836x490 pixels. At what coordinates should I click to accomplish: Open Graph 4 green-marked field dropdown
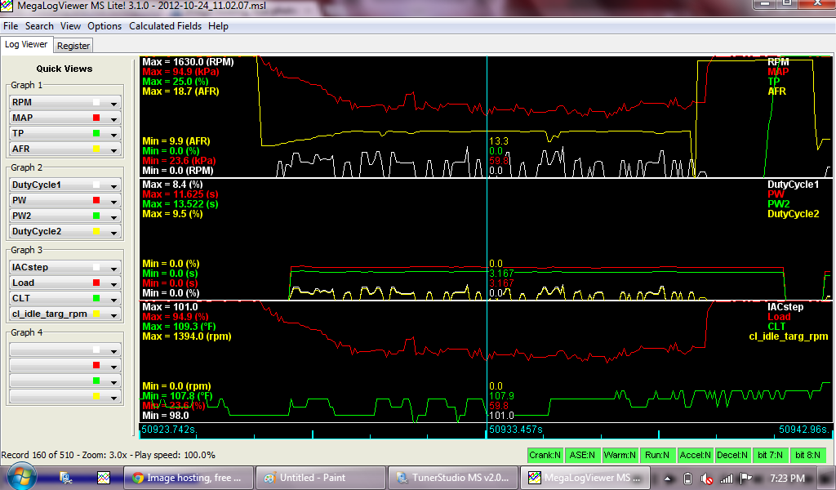click(x=113, y=381)
